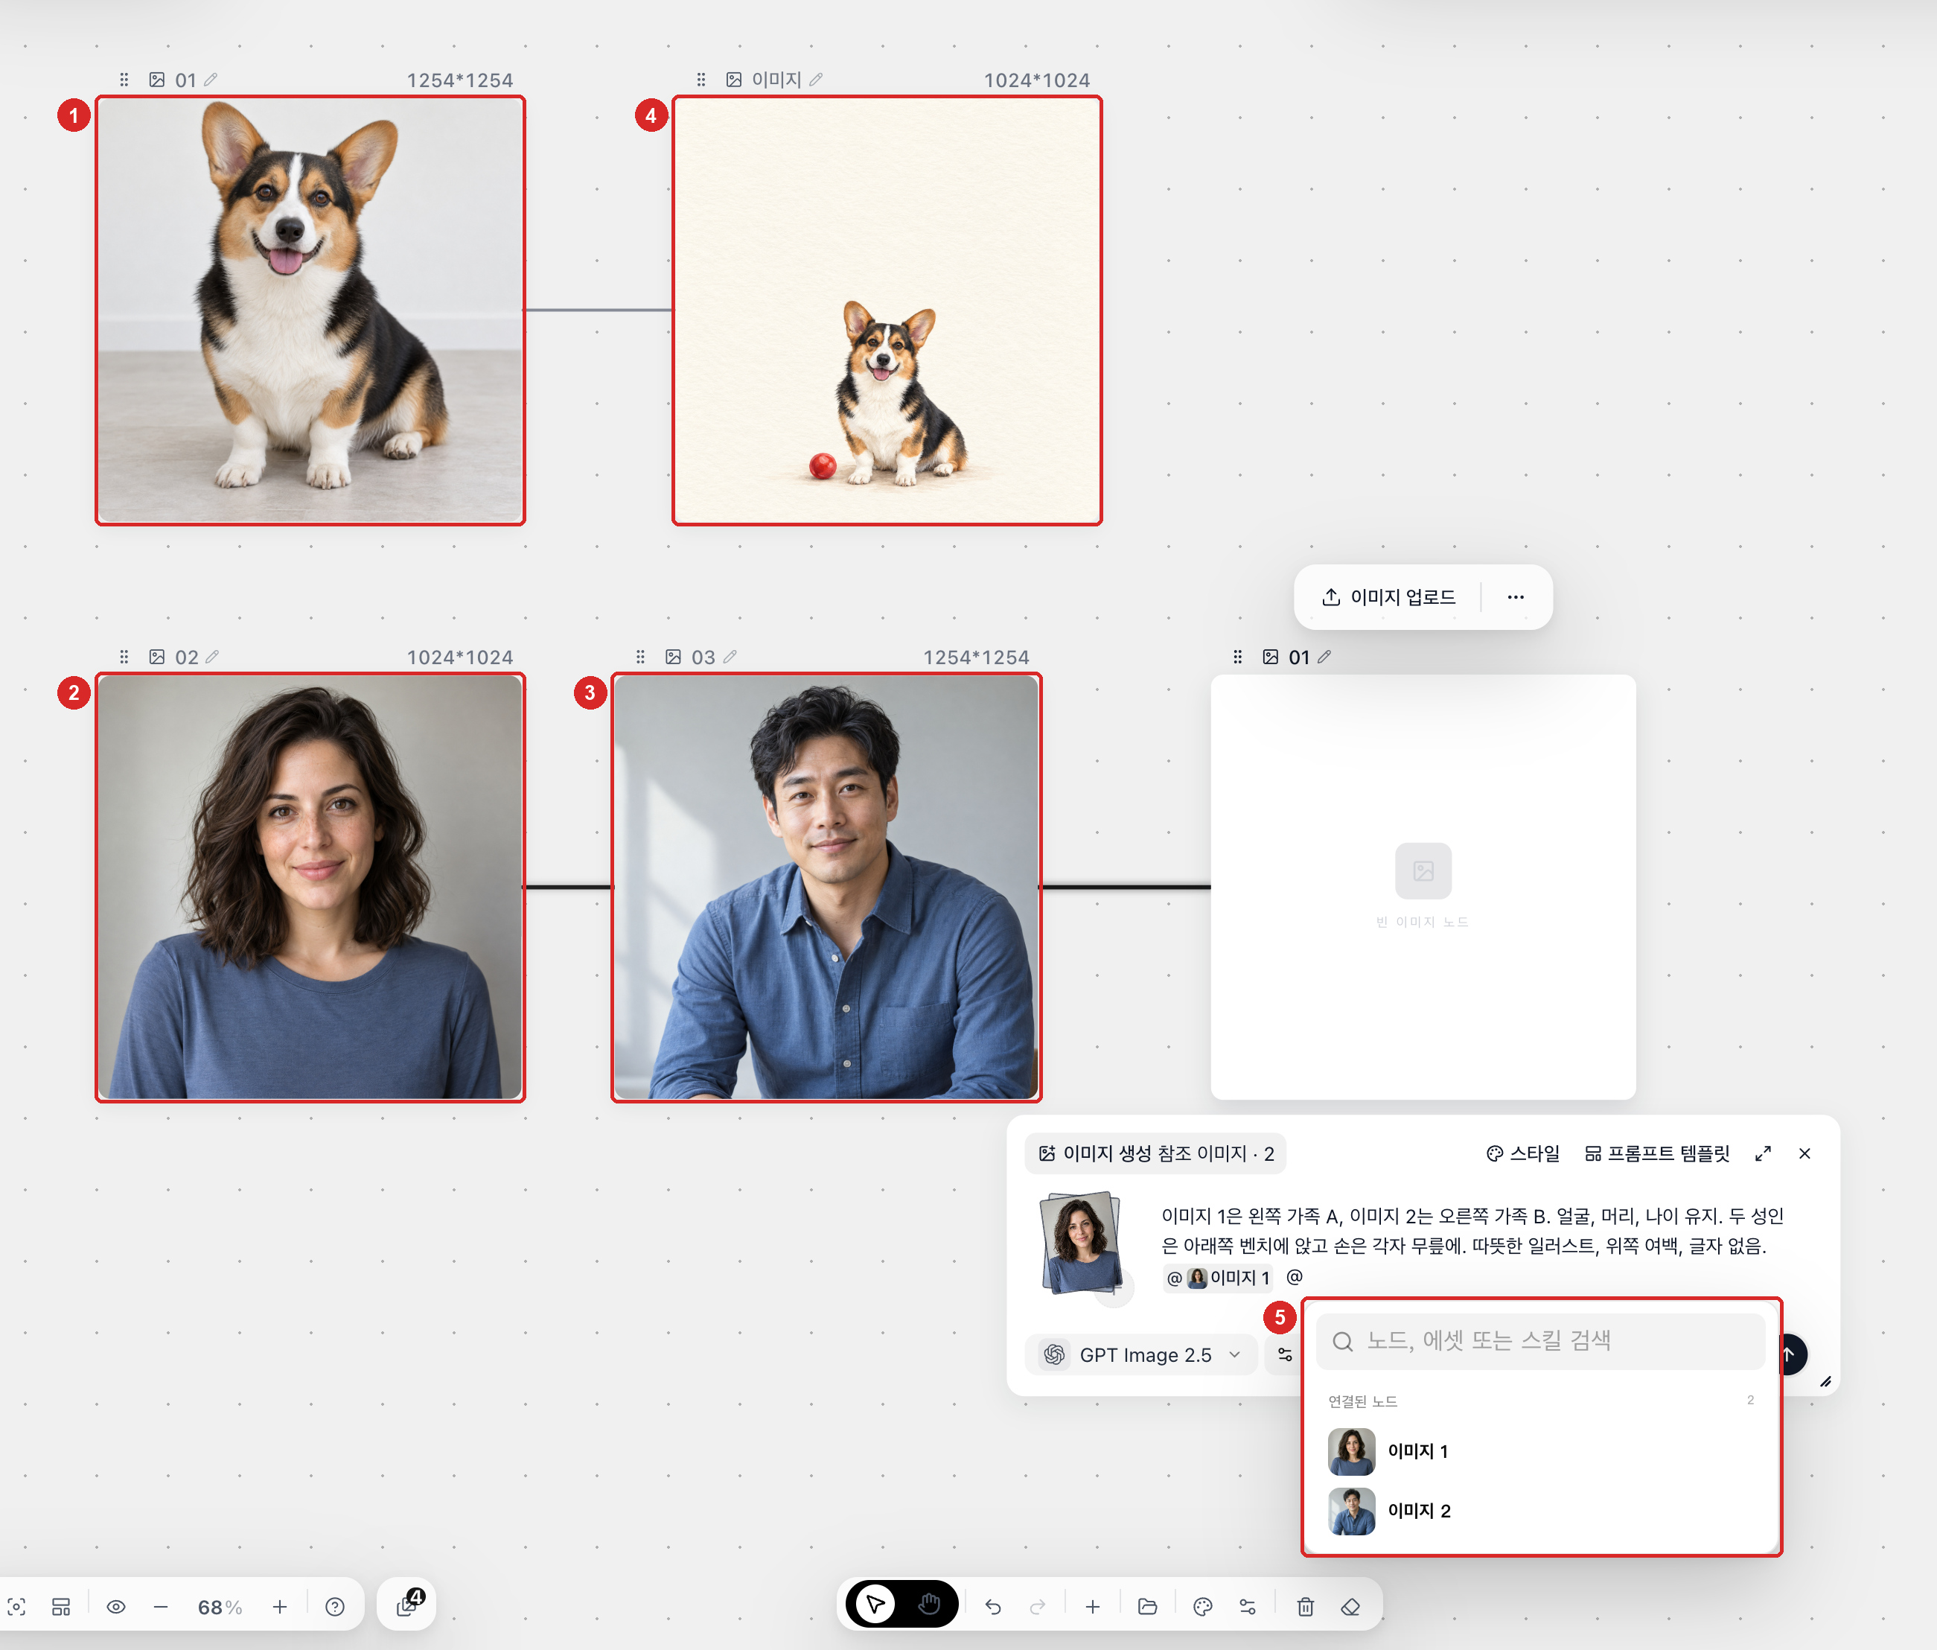The width and height of the screenshot is (1937, 1650).
Task: Click the 이미지 생성 참조 이미지 · 2 chip
Action: point(1155,1153)
